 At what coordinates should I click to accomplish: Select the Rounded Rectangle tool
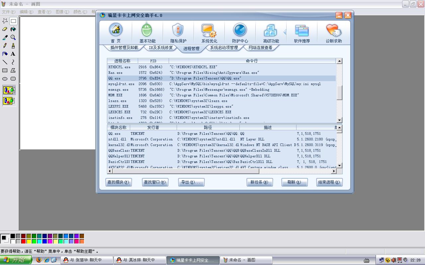coord(13,79)
